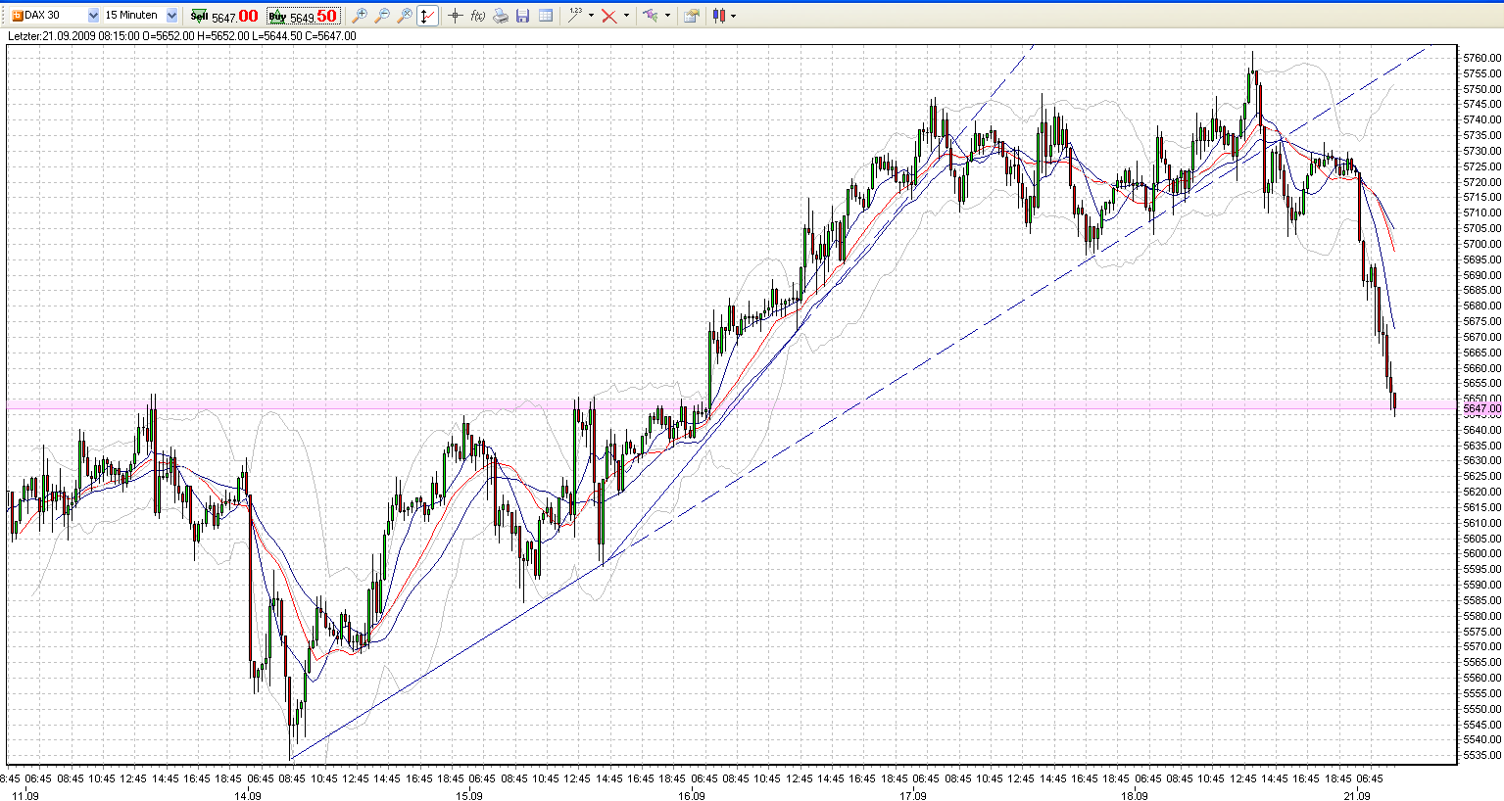Click the pointer with colored markers icon
This screenshot has height=801, width=1504.
(651, 16)
